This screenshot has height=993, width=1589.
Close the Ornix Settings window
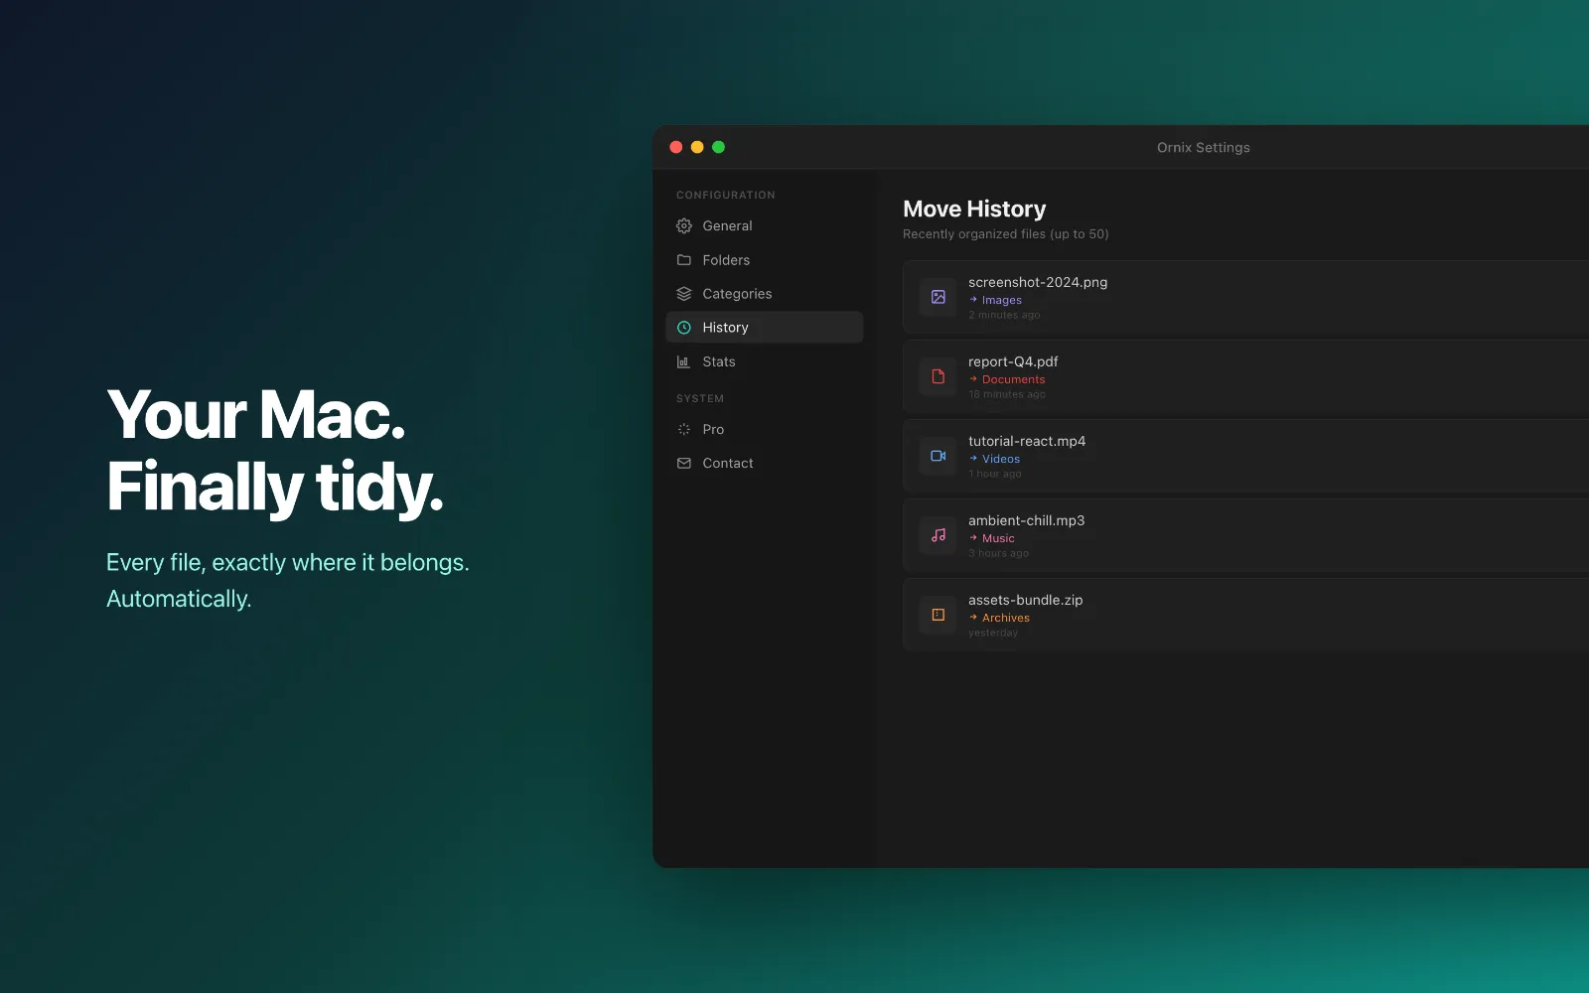[675, 147]
